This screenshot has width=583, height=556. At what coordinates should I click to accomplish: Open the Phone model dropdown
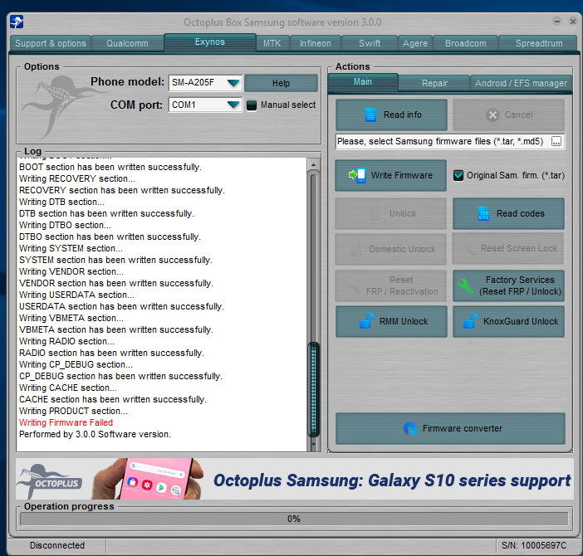(233, 83)
